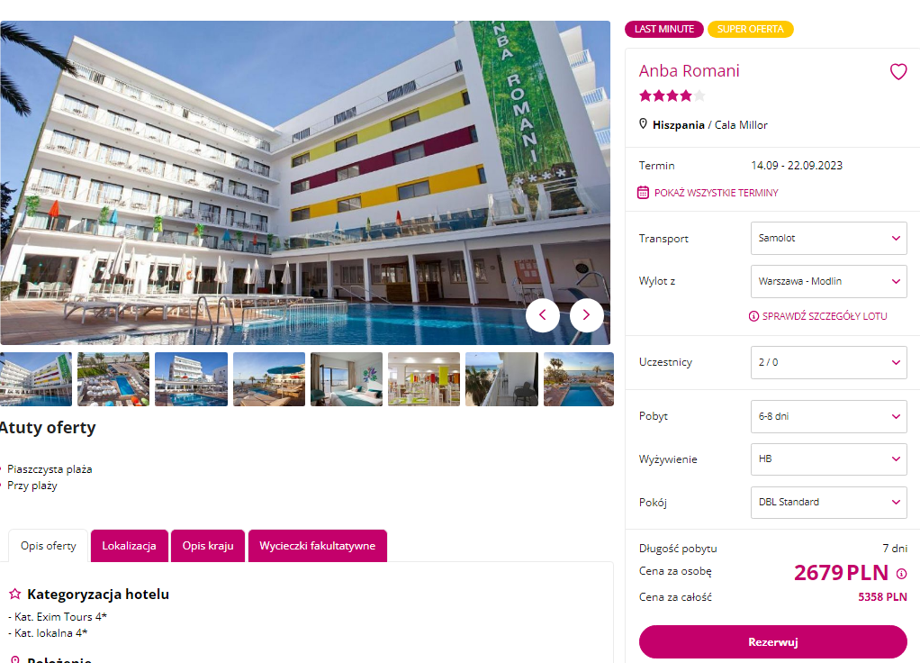Viewport: 920px width, 663px height.
Task: Click the hotel star rating
Action: coord(672,95)
